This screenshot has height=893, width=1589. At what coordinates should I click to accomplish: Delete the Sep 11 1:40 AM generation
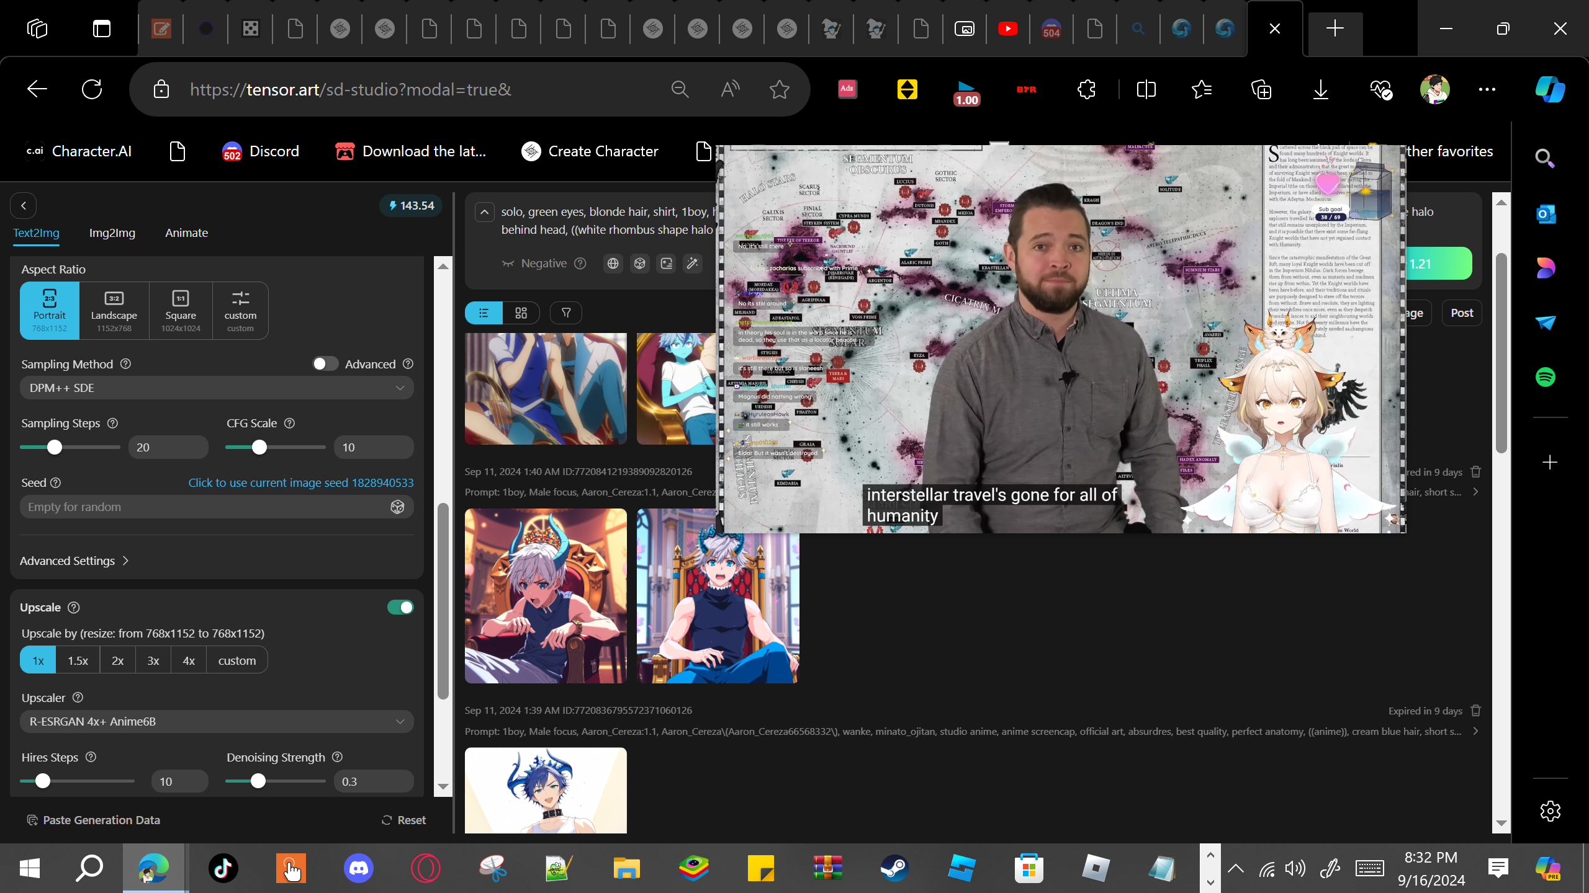(1476, 472)
